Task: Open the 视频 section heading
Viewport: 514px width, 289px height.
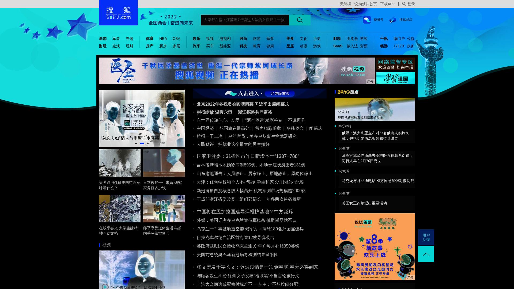Action: coord(107,245)
